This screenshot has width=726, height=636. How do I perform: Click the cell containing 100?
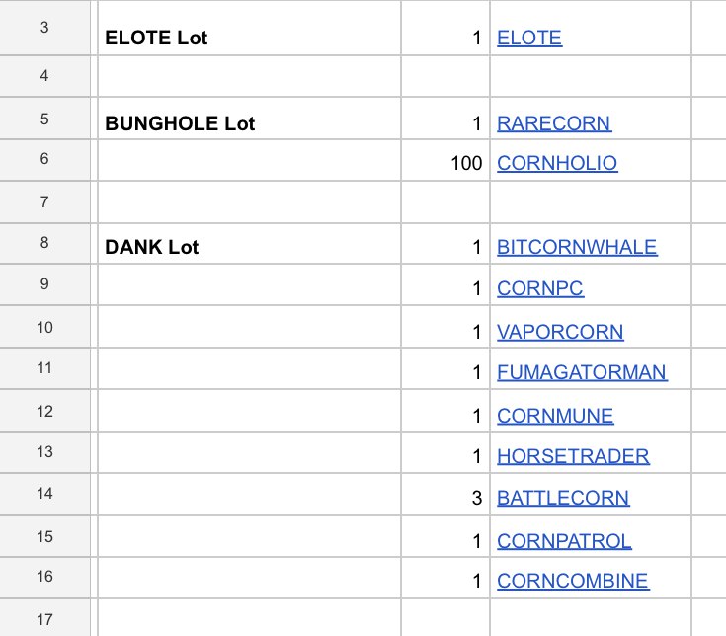(x=445, y=160)
